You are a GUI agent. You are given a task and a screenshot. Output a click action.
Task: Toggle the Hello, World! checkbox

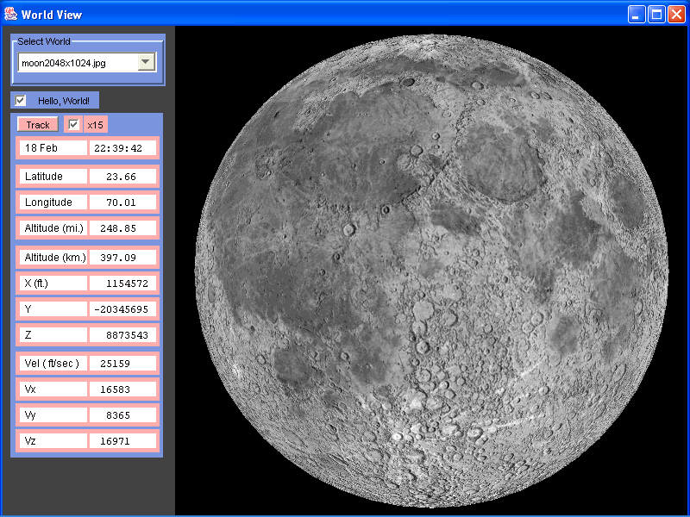21,101
